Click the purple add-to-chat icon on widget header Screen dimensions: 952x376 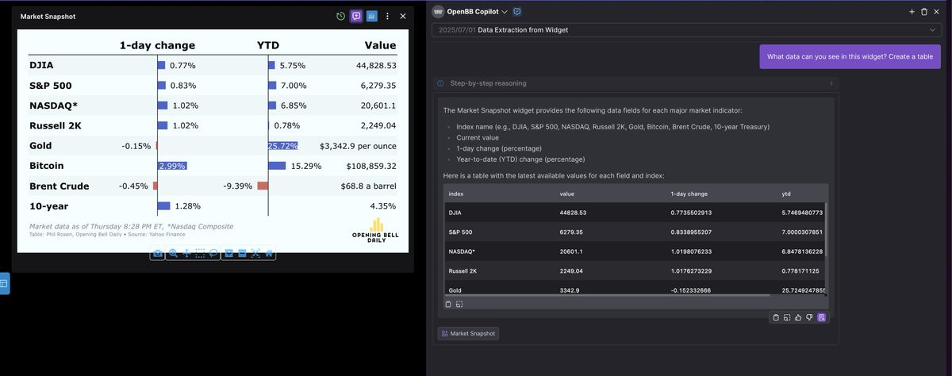356,16
